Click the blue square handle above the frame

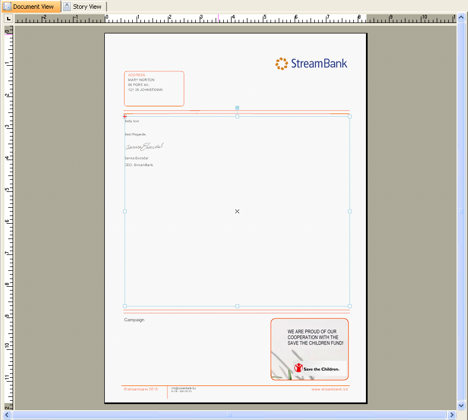pyautogui.click(x=237, y=108)
